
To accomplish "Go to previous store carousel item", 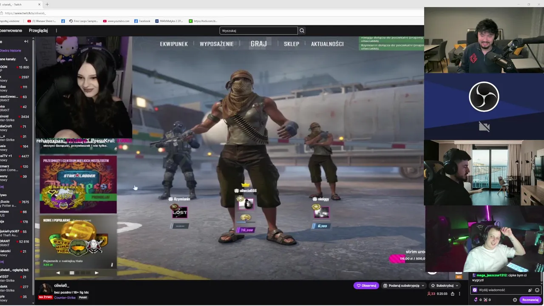I will tap(58, 273).
